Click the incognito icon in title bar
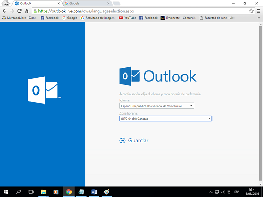263x197 pixels. (x=6, y=3)
